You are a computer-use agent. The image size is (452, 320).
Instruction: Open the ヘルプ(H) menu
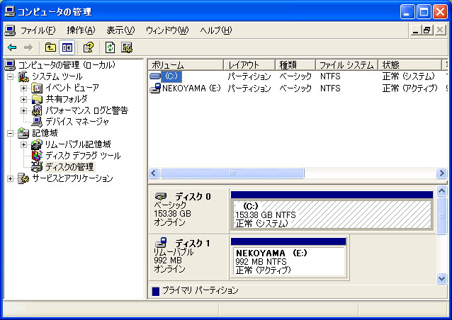216,30
